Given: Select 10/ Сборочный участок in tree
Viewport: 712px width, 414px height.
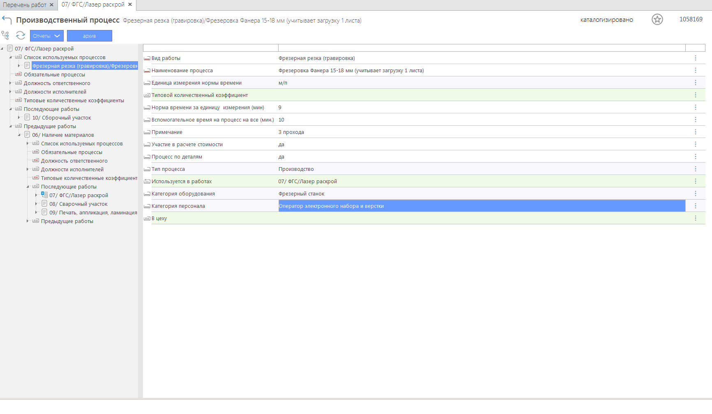Looking at the screenshot, I should coord(62,118).
